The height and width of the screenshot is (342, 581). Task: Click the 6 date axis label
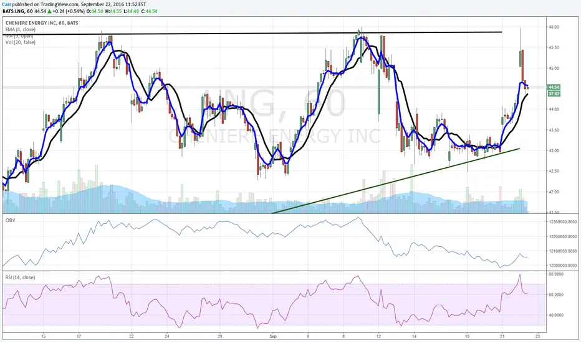309,336
